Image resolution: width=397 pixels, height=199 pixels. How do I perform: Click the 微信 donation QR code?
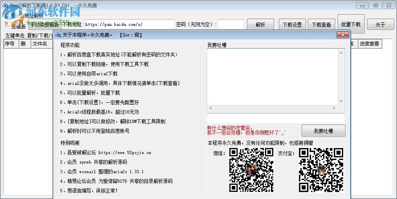(251, 170)
